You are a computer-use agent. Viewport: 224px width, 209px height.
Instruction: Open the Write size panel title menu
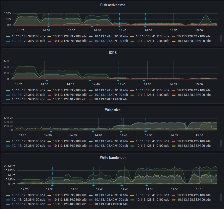(x=113, y=110)
